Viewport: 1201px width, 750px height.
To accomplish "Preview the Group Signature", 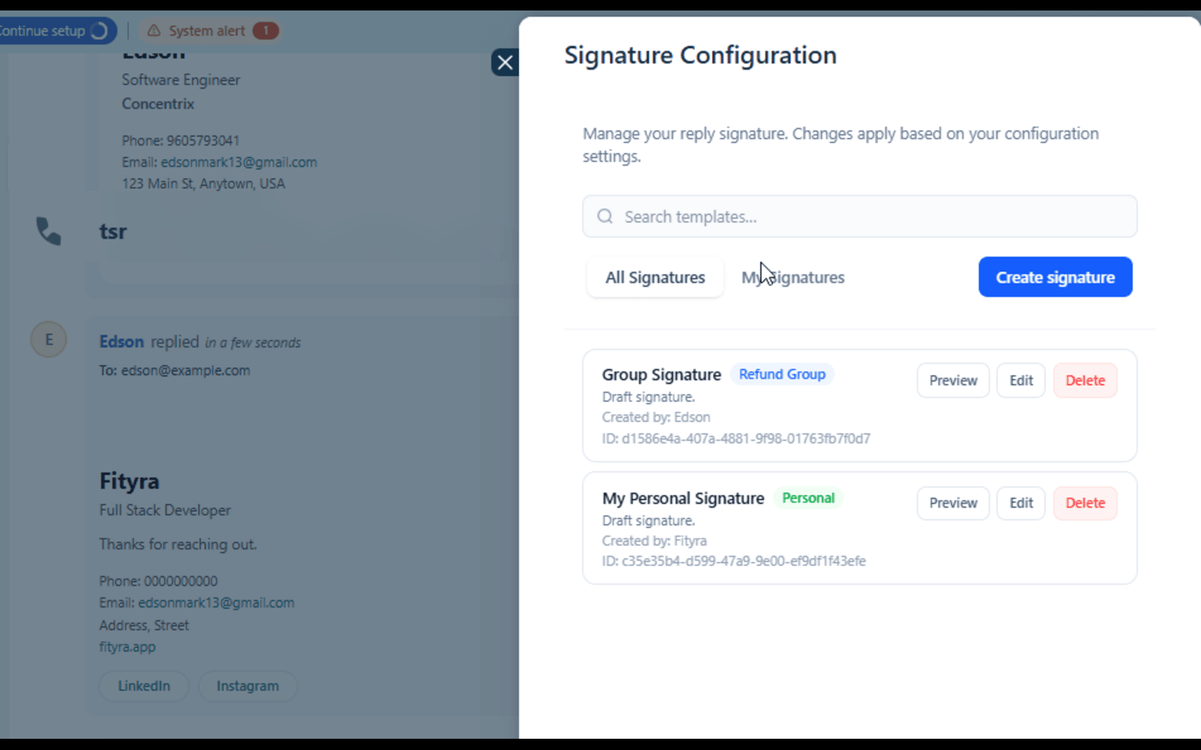I will pyautogui.click(x=953, y=380).
